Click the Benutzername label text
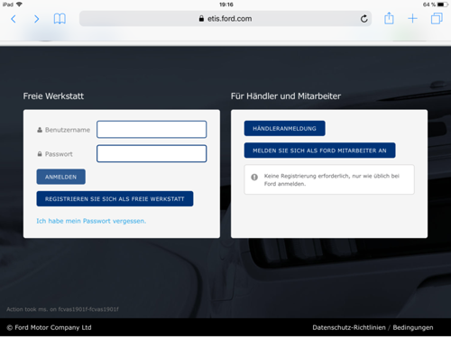 68,130
